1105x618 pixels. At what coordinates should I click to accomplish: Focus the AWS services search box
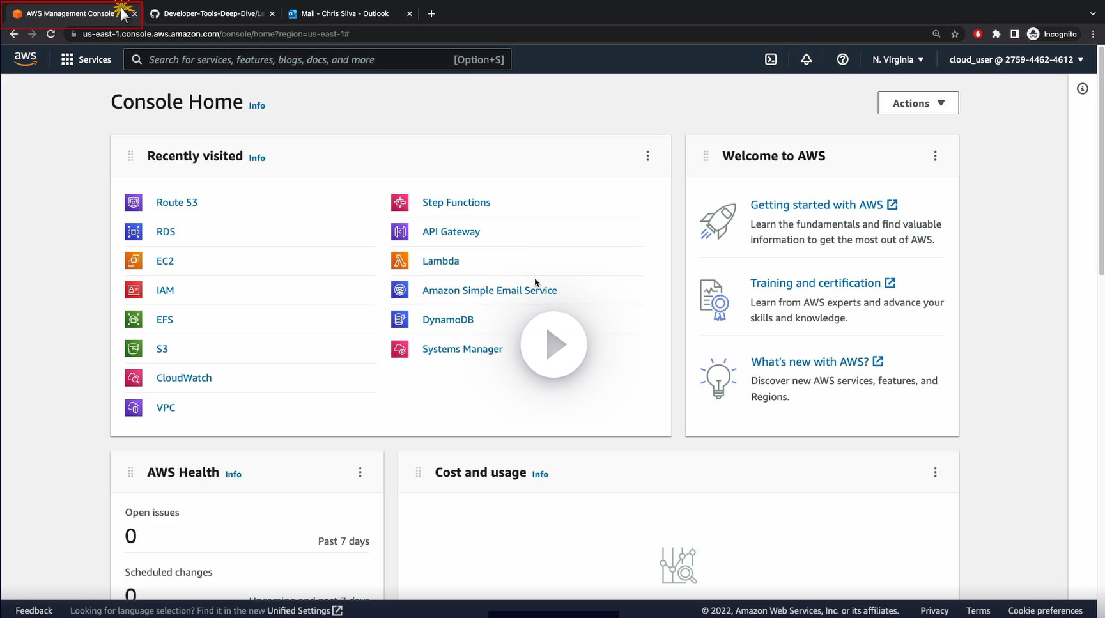click(317, 59)
